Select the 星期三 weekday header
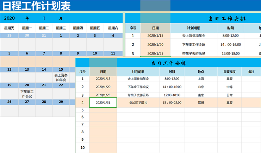The image size is (261, 153). (61, 28)
